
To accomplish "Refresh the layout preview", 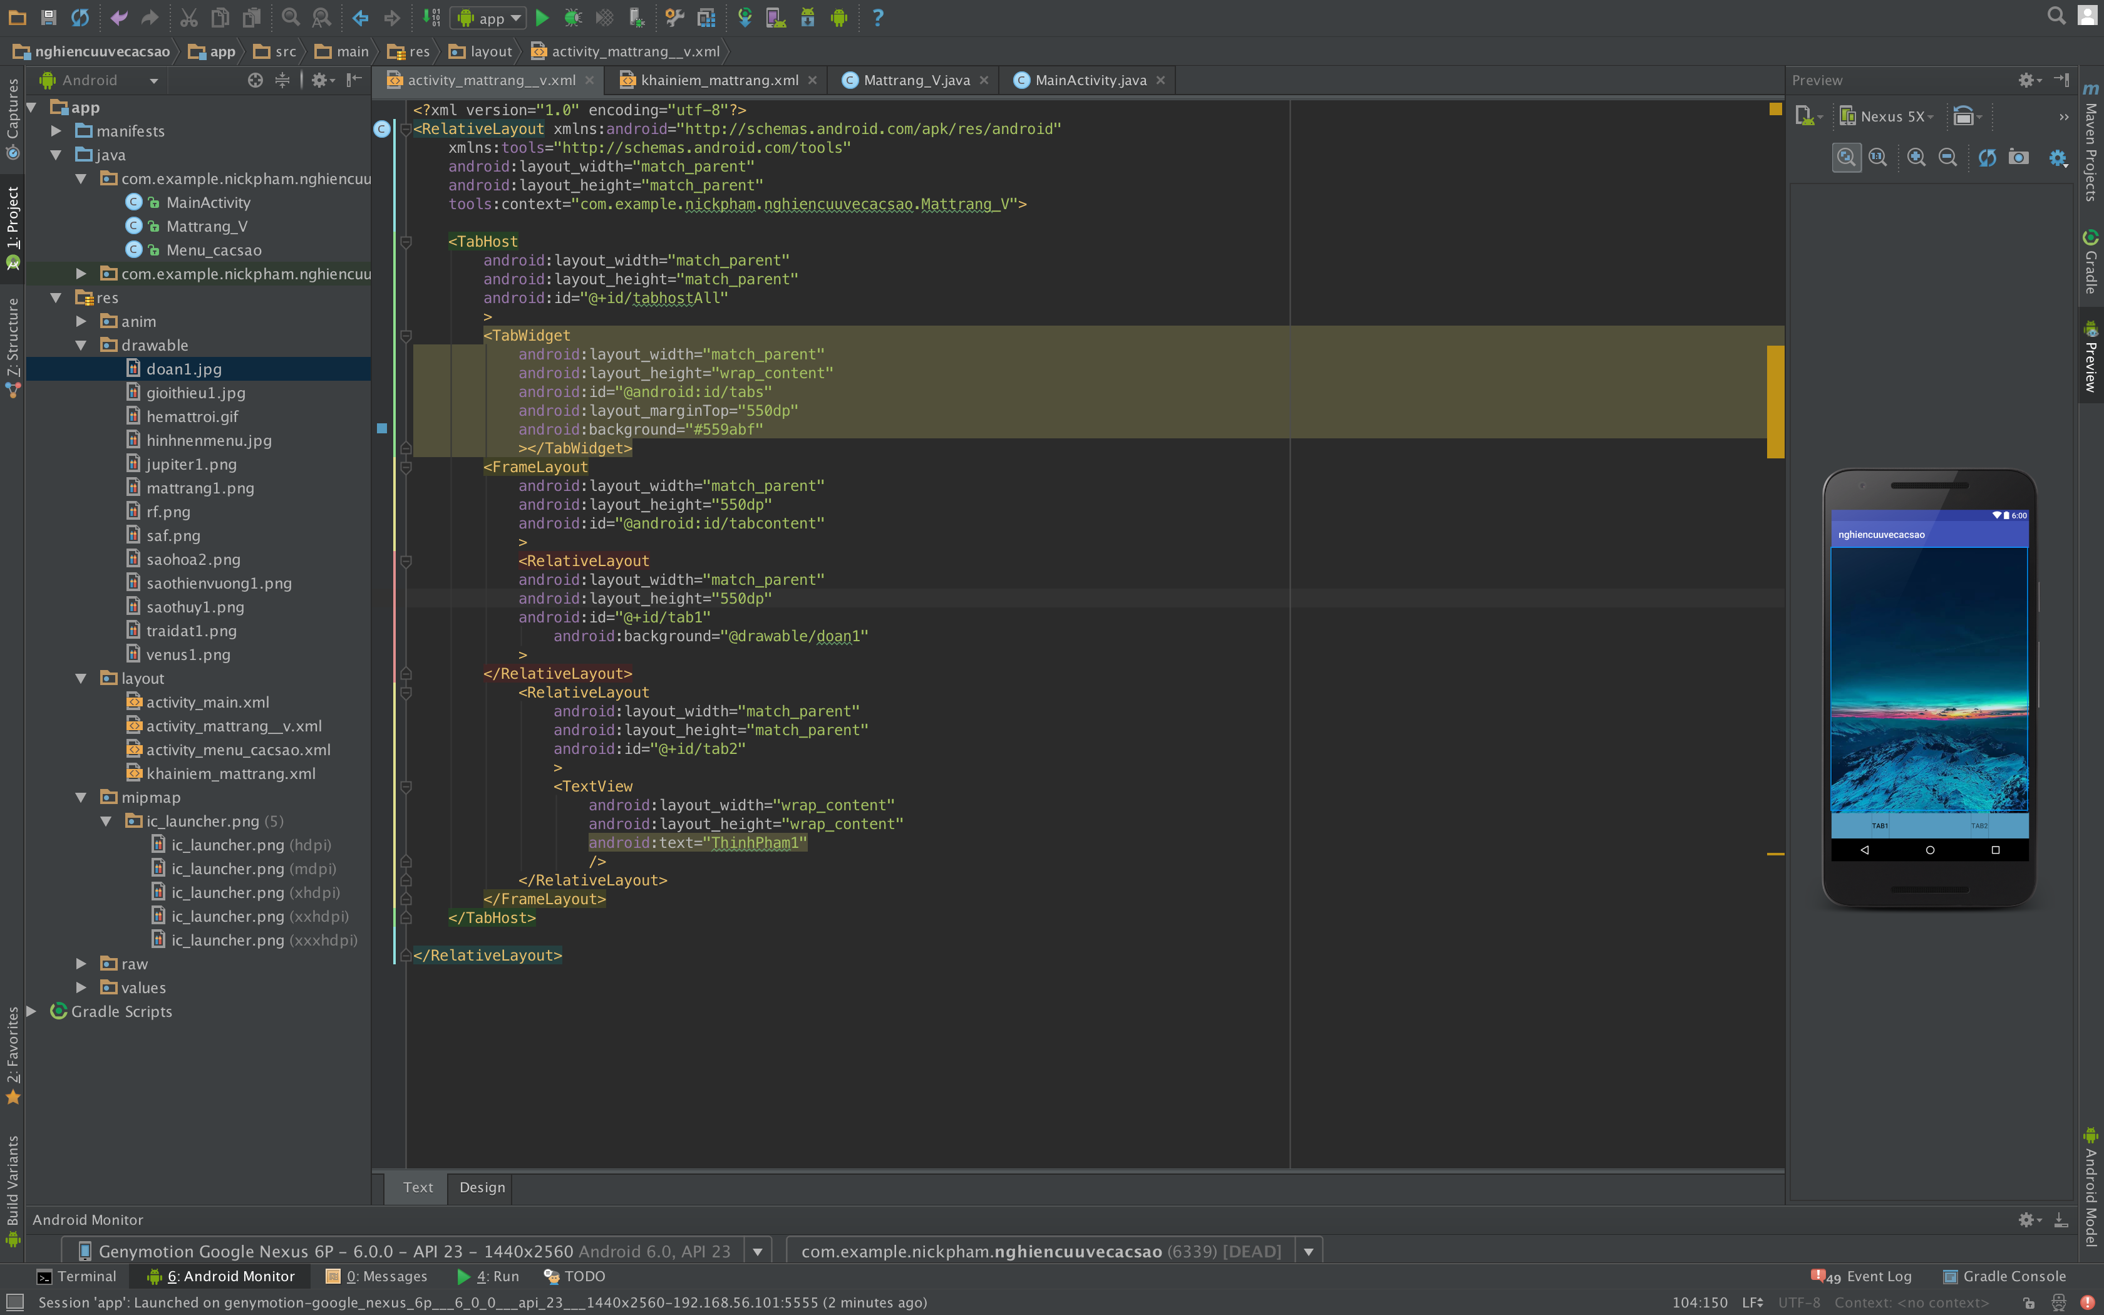I will click(1987, 157).
